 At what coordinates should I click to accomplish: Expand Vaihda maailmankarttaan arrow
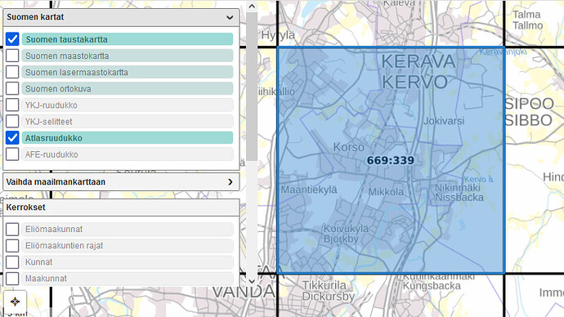231,182
